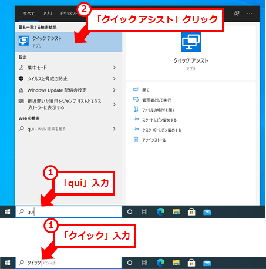Open Task View on the upper taskbar
Image resolution: width=266 pixels, height=269 pixels.
(144, 211)
